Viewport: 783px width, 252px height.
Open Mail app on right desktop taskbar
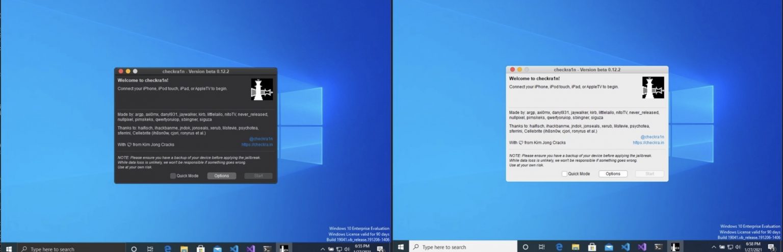click(x=609, y=247)
